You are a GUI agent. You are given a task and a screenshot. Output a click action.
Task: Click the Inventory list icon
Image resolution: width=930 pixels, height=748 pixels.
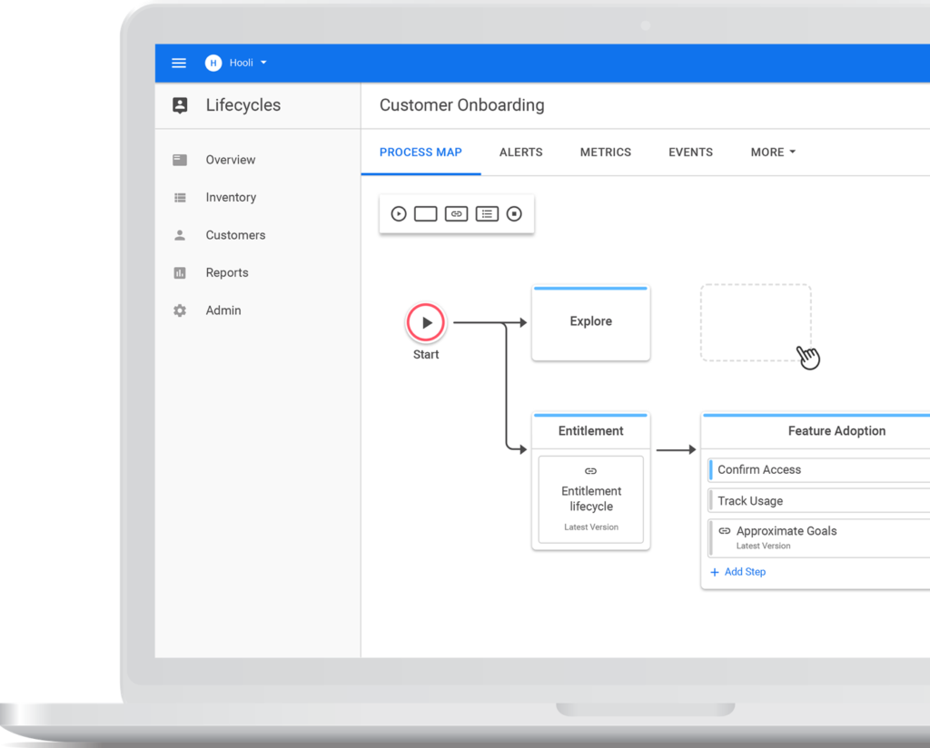180,197
